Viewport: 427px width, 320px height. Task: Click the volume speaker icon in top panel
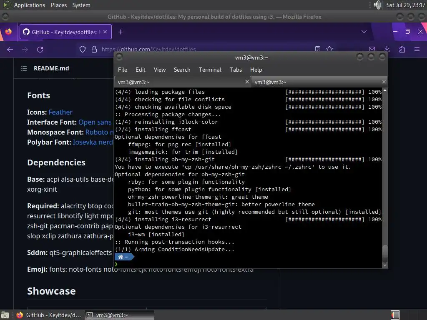[378, 5]
